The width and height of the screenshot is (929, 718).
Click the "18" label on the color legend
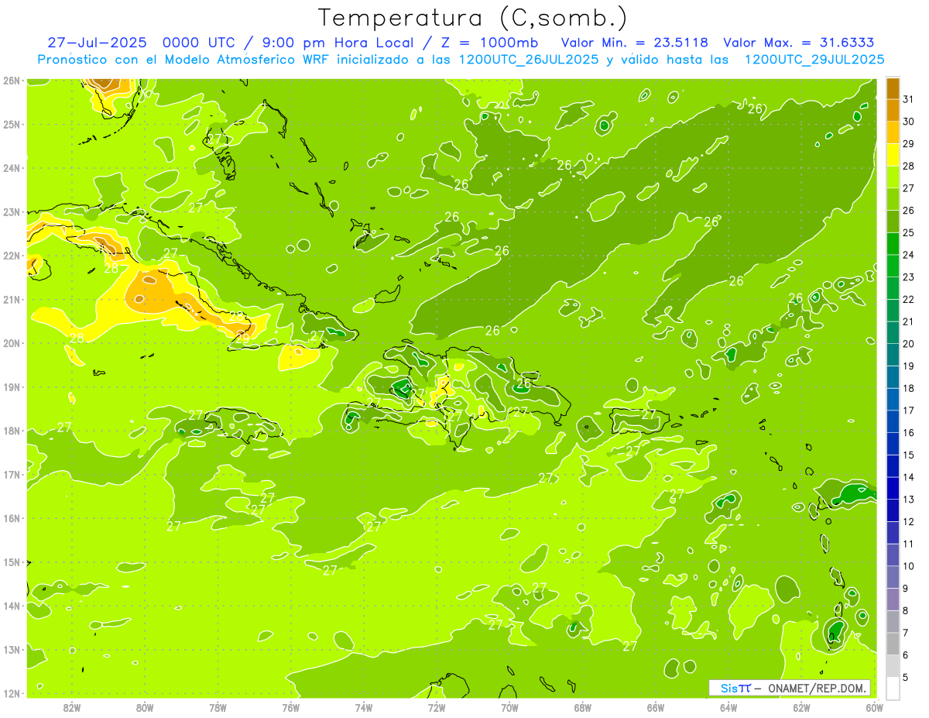[908, 388]
